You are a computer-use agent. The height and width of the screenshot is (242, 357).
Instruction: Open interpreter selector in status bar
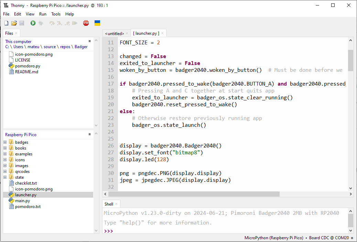click(x=299, y=238)
